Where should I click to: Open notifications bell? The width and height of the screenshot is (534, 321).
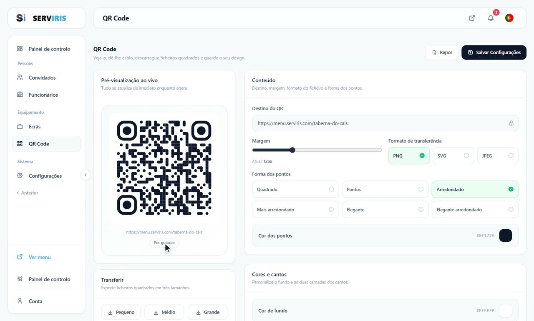coord(491,18)
